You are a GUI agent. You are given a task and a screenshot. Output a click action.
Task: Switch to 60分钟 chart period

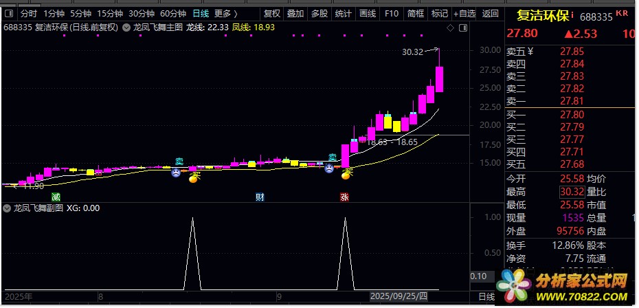tap(172, 14)
